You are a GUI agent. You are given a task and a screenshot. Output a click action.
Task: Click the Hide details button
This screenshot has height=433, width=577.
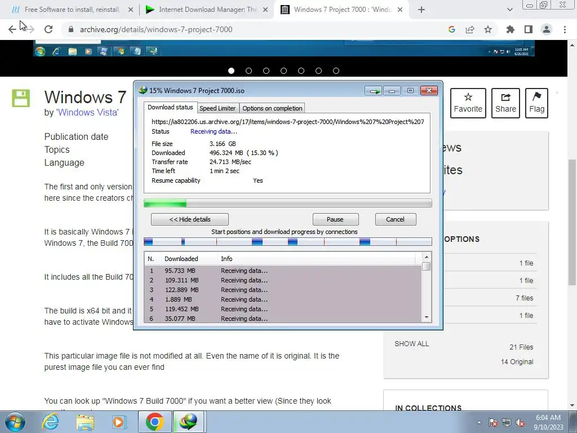190,219
